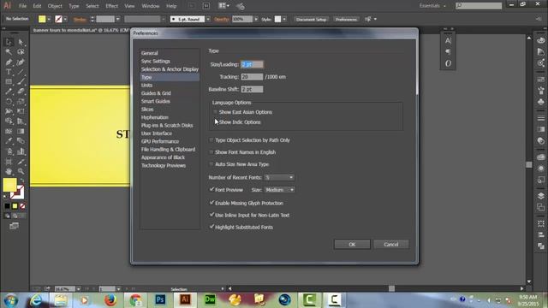Viewport: 548px width, 308px height.
Task: Open the fill color dropdown arrow in control bar
Action: click(49, 19)
